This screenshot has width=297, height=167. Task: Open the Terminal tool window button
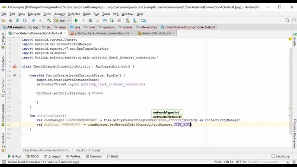click(94, 156)
